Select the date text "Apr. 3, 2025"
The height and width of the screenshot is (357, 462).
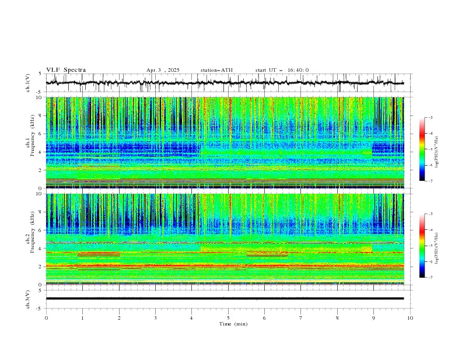point(163,70)
